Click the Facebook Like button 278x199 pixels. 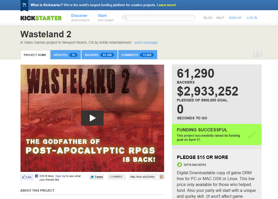point(27,177)
